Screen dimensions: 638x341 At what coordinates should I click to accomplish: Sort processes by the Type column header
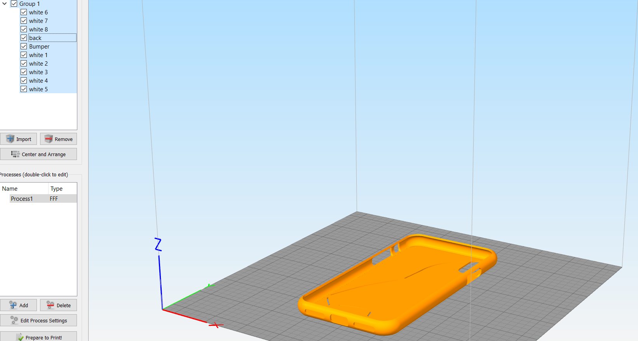(x=63, y=189)
